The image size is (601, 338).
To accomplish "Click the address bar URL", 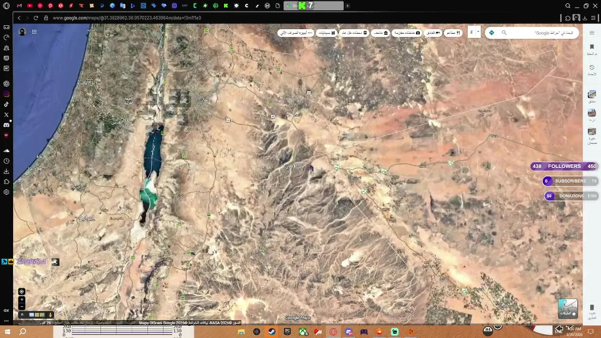I will (127, 18).
